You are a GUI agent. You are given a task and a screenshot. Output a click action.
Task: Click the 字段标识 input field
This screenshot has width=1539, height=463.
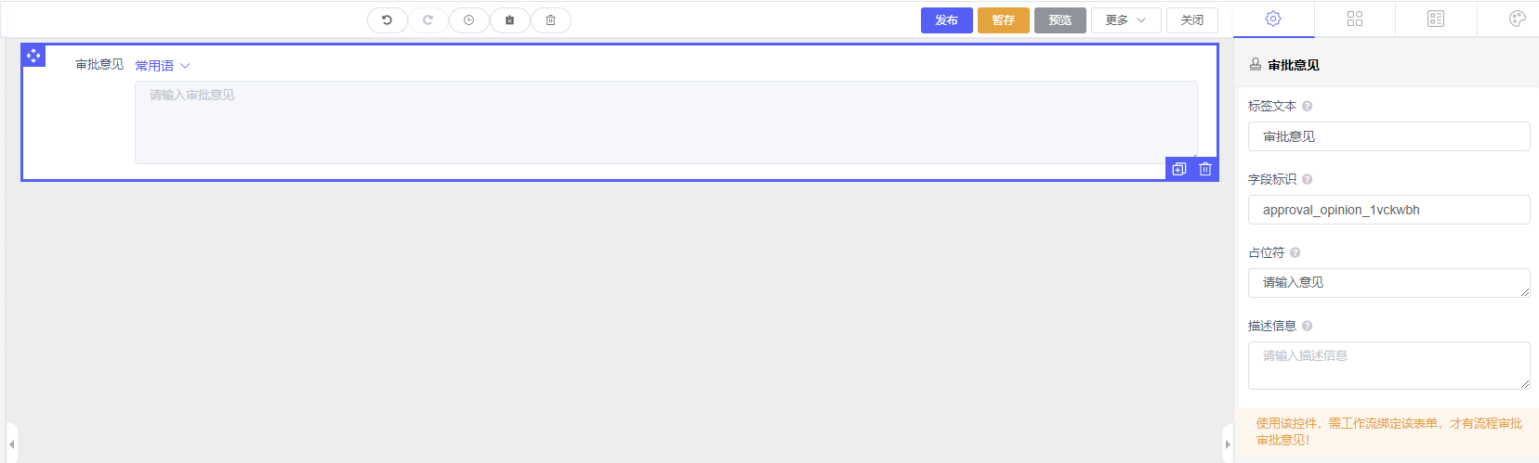tap(1388, 210)
